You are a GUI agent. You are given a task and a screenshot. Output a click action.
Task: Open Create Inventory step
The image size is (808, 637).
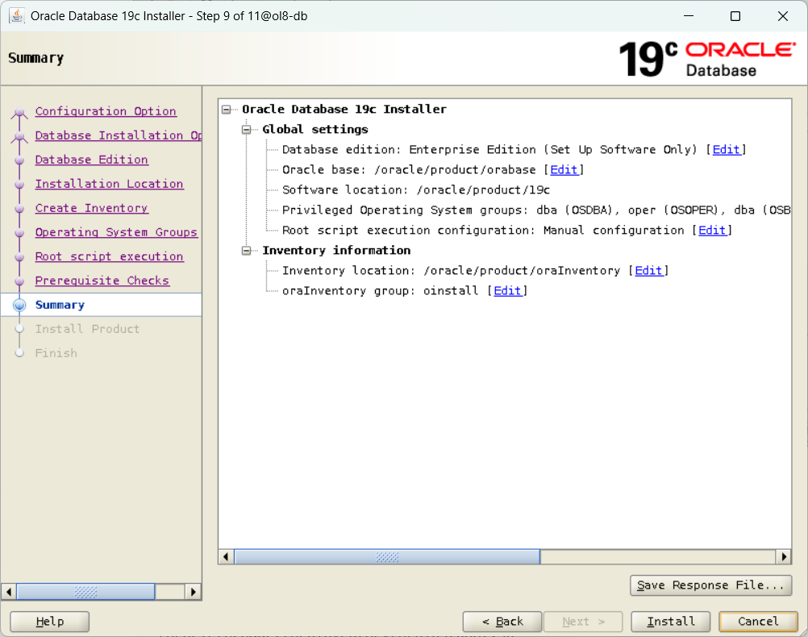[x=92, y=208]
